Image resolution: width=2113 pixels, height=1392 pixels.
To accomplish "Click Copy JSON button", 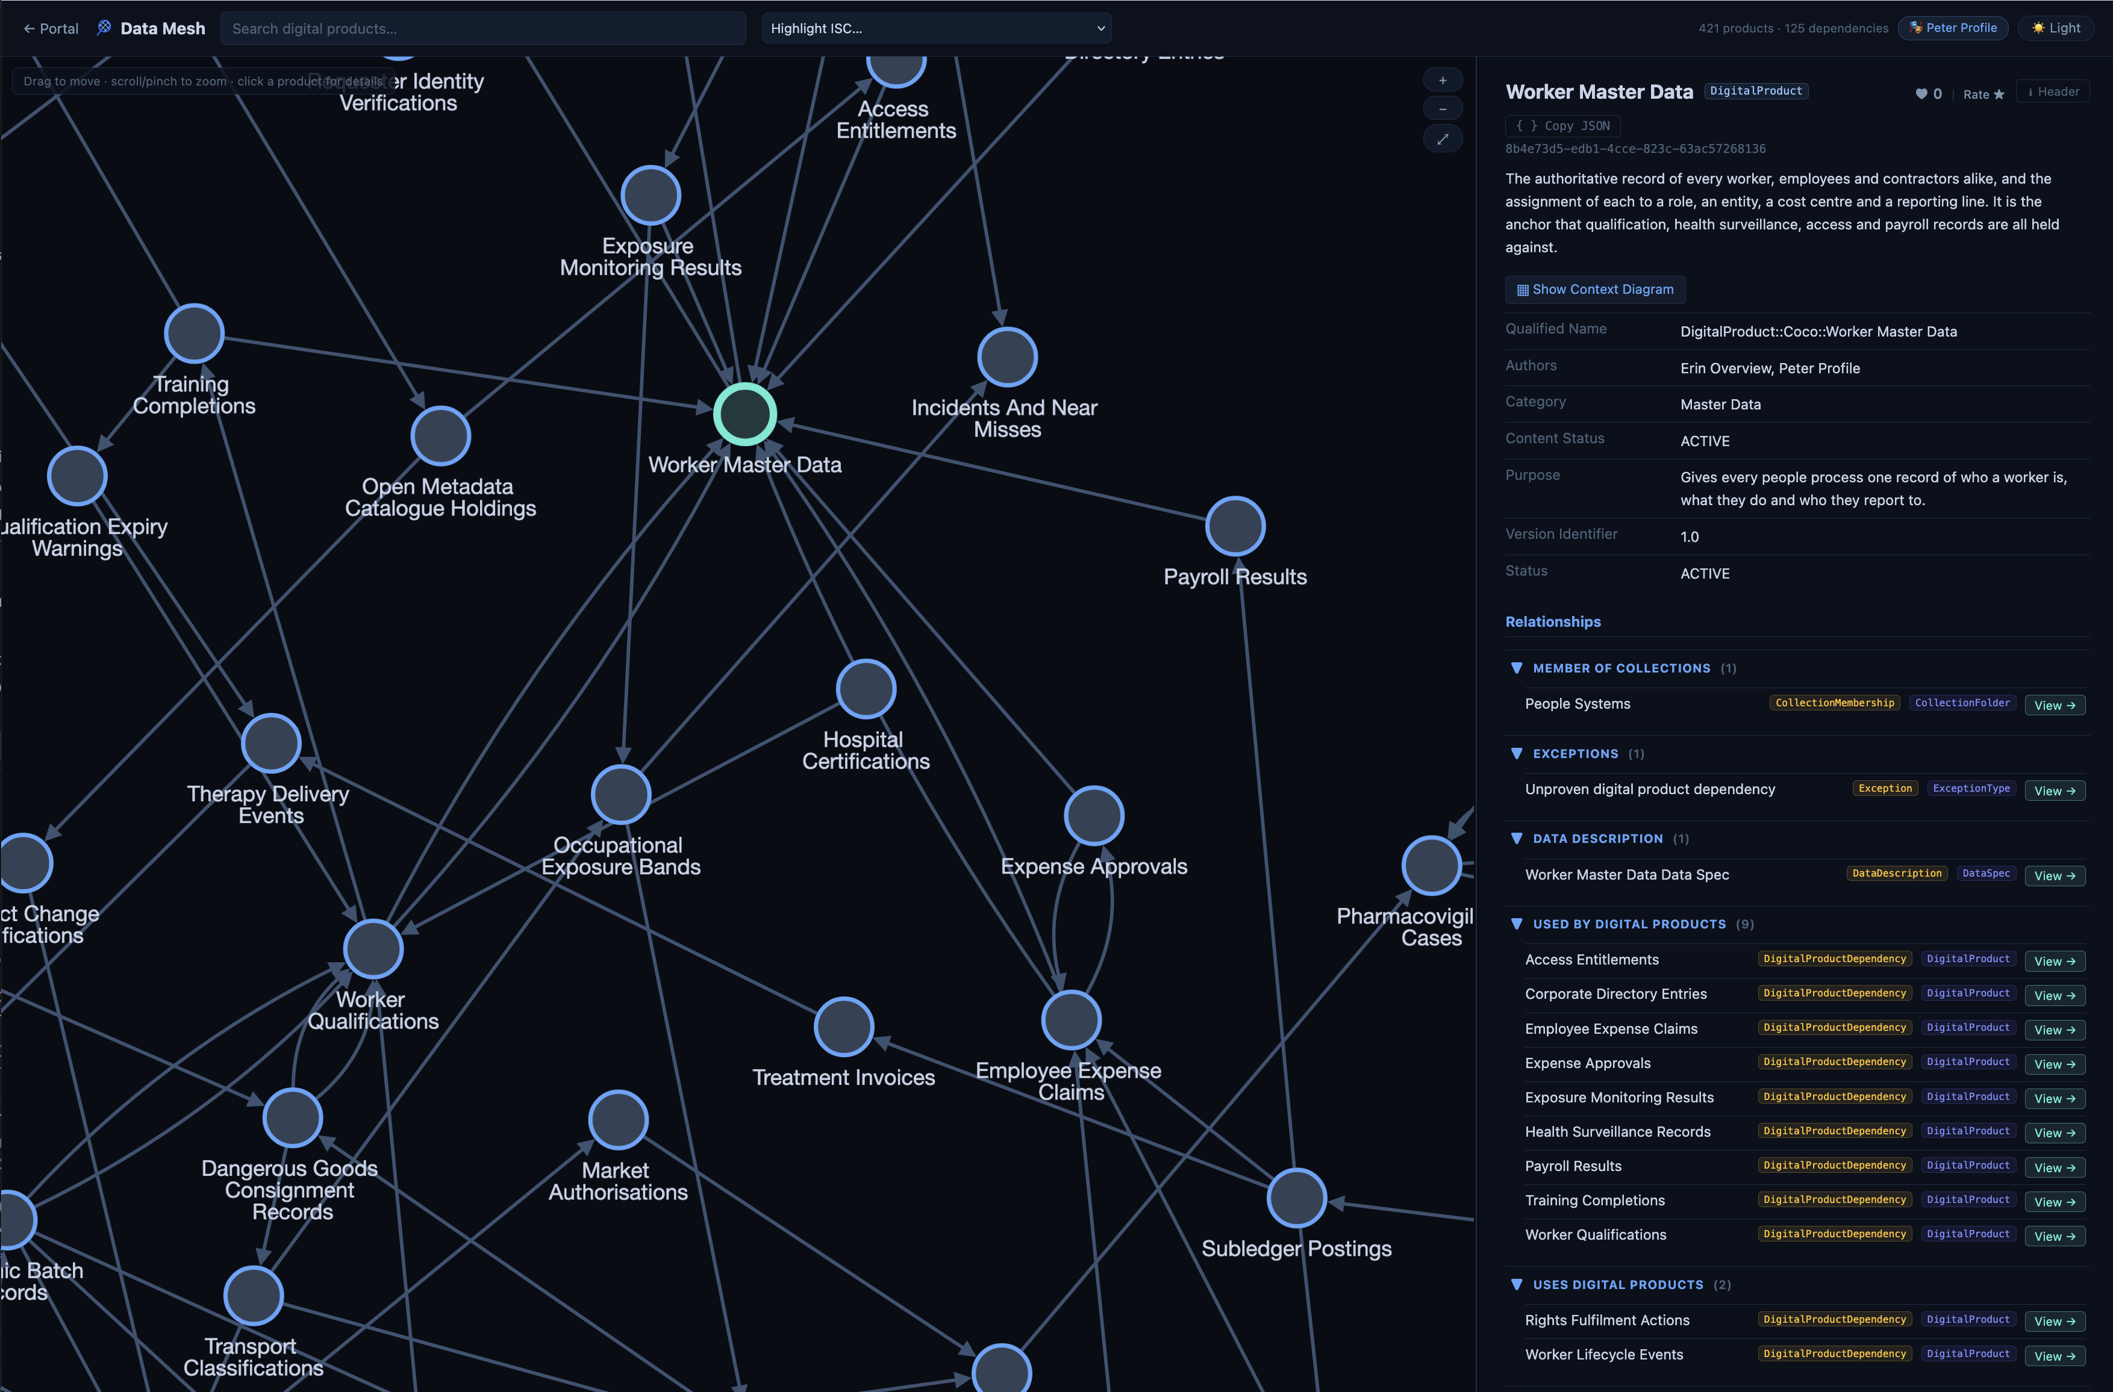I will pos(1562,126).
